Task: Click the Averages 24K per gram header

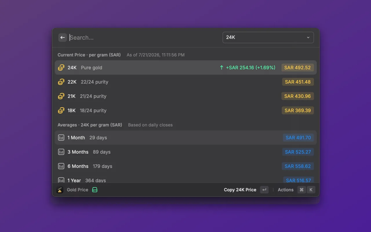Action: point(90,125)
